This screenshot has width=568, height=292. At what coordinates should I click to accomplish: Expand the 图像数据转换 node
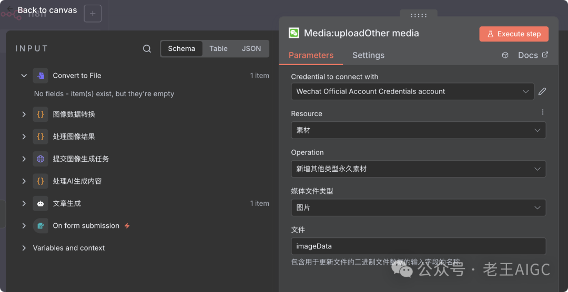[24, 114]
